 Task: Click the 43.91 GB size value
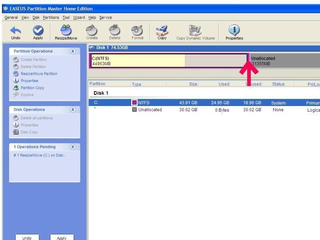coord(188,103)
